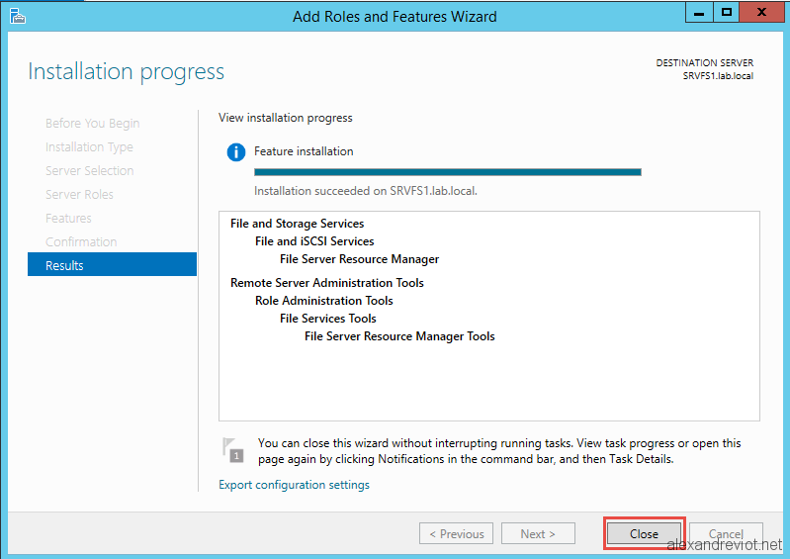Click the installation progress bar
The image size is (790, 559).
pyautogui.click(x=447, y=172)
